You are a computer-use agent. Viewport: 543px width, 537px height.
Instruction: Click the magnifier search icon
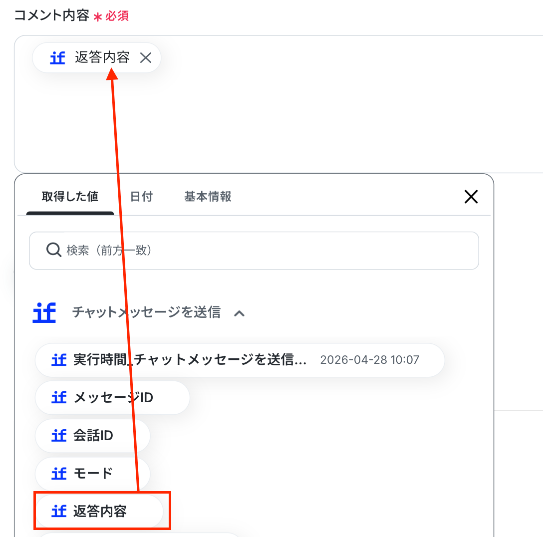coord(53,250)
